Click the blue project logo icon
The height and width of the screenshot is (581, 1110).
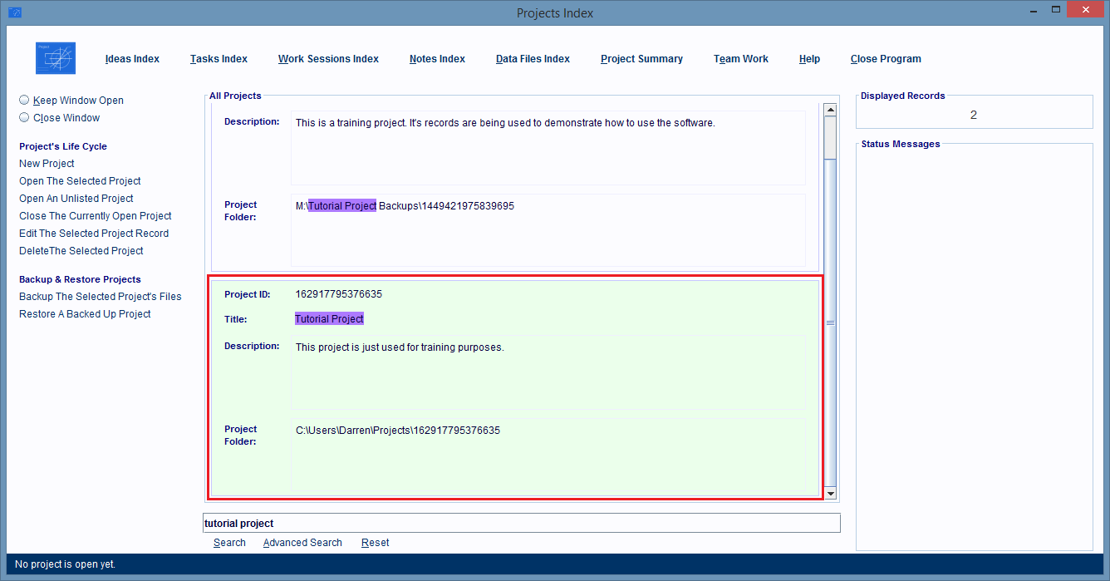pyautogui.click(x=56, y=58)
